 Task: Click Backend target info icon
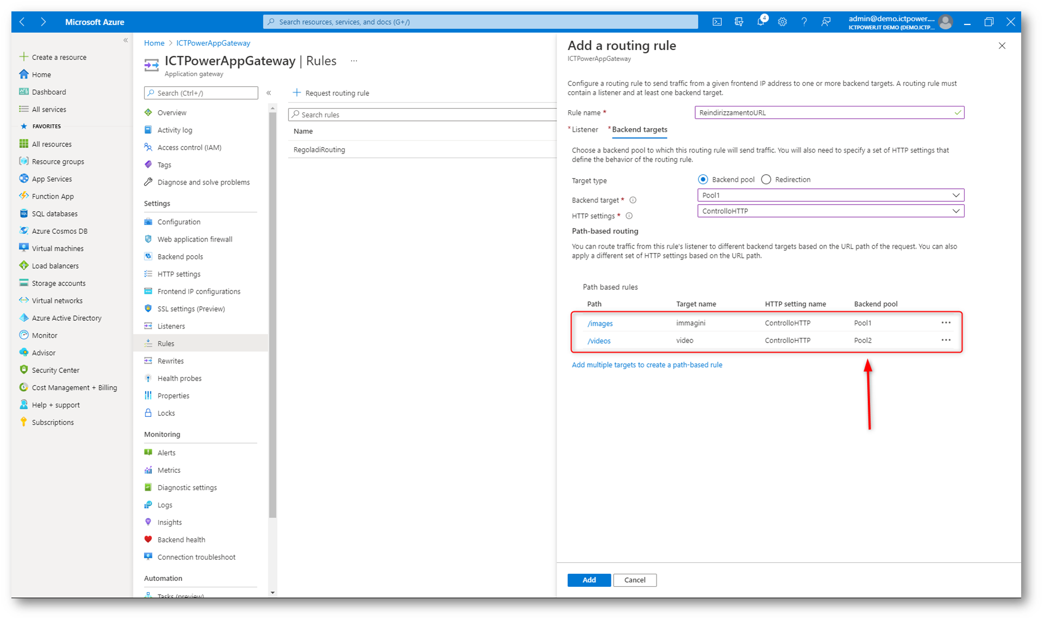(633, 200)
